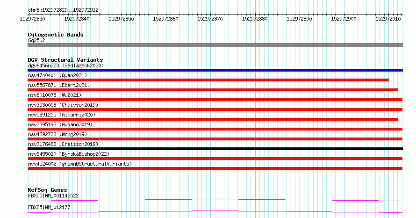This screenshot has width=416, height=218.
Task: Select FBXO5|NM_012177 transcript label
Action: point(49,207)
